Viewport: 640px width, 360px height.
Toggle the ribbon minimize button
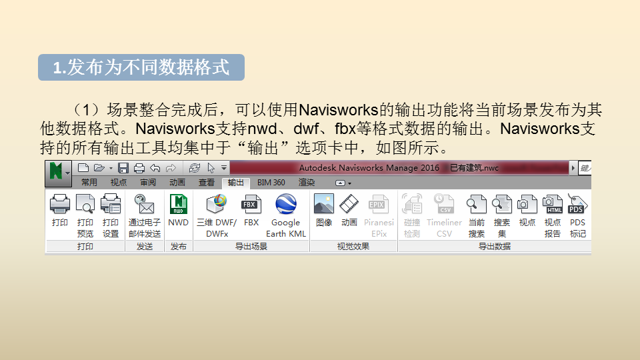click(340, 183)
